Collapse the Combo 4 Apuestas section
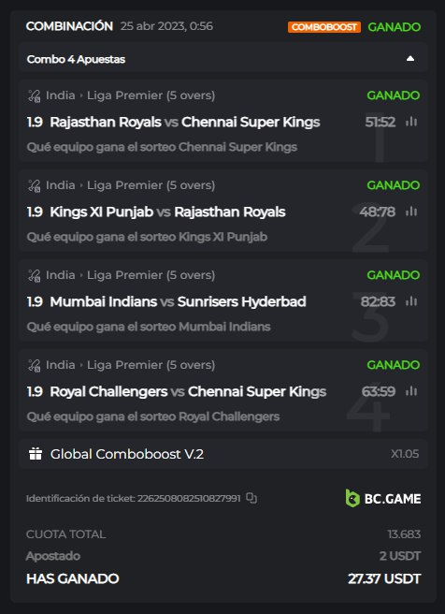The image size is (445, 614). point(410,59)
